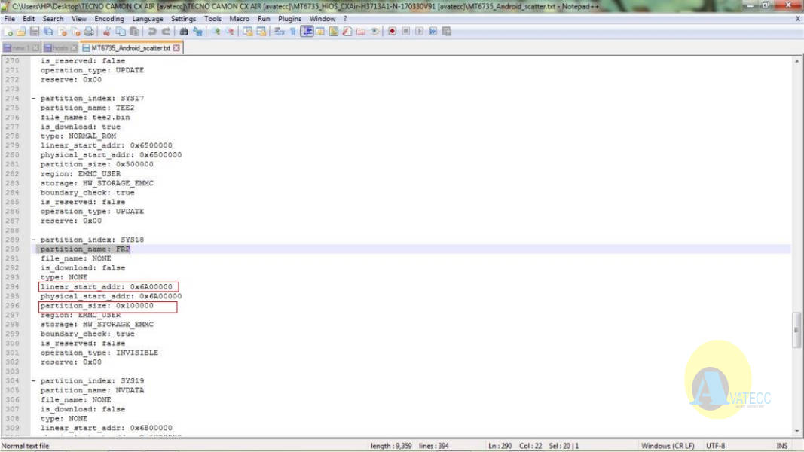The height and width of the screenshot is (452, 804).
Task: Start macro recording with the red Record icon
Action: point(393,32)
